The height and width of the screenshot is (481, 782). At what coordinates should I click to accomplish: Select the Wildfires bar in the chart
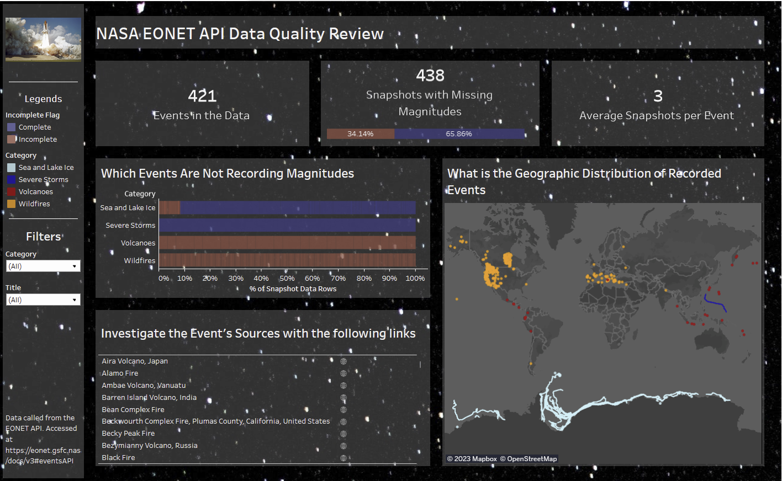(x=287, y=261)
